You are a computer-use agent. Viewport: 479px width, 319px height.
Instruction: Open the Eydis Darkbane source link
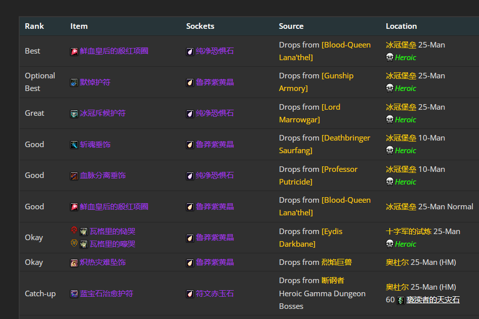[310, 238]
